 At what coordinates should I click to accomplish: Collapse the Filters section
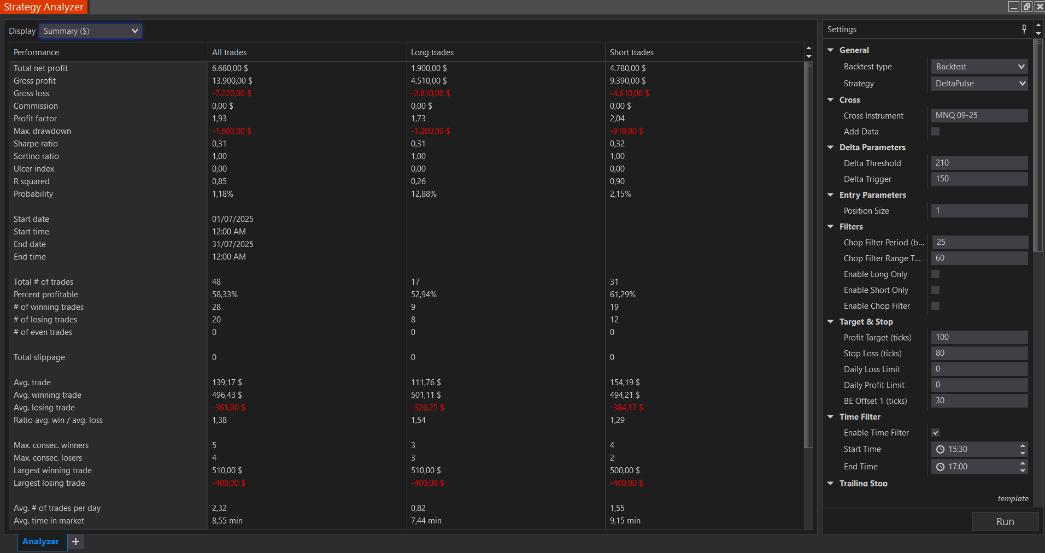click(x=830, y=227)
